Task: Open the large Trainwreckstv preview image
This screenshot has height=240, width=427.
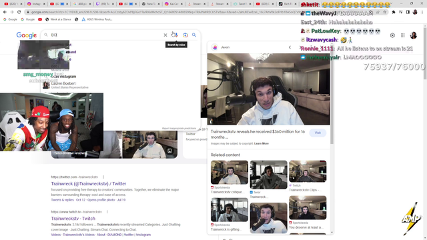Action: tap(268, 89)
